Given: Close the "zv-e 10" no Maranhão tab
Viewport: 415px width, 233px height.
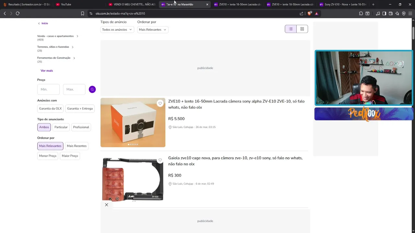Looking at the screenshot, I should pos(207,5).
